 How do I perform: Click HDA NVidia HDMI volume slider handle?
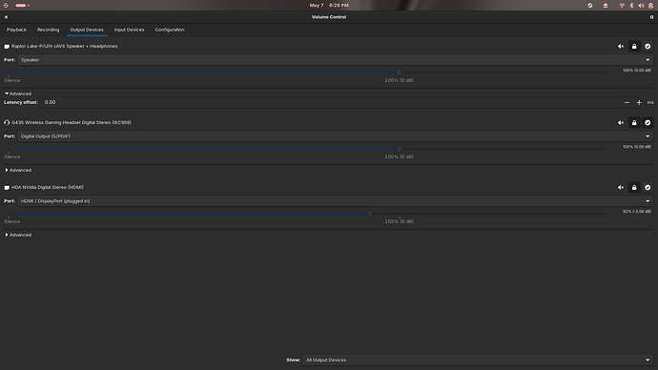[x=370, y=214]
